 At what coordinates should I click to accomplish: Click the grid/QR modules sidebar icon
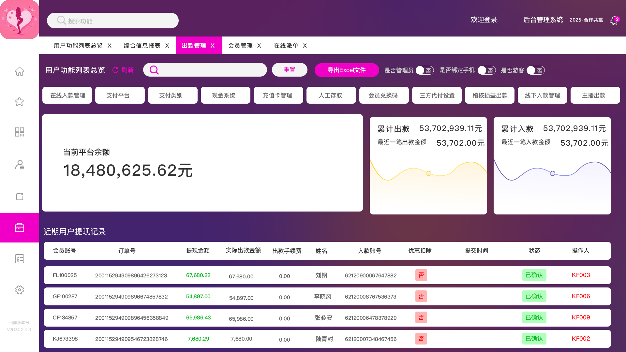(x=20, y=132)
